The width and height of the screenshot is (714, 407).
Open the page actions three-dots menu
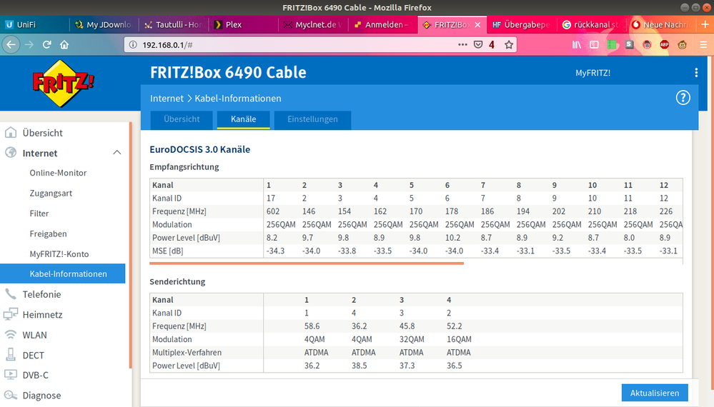(x=462, y=44)
